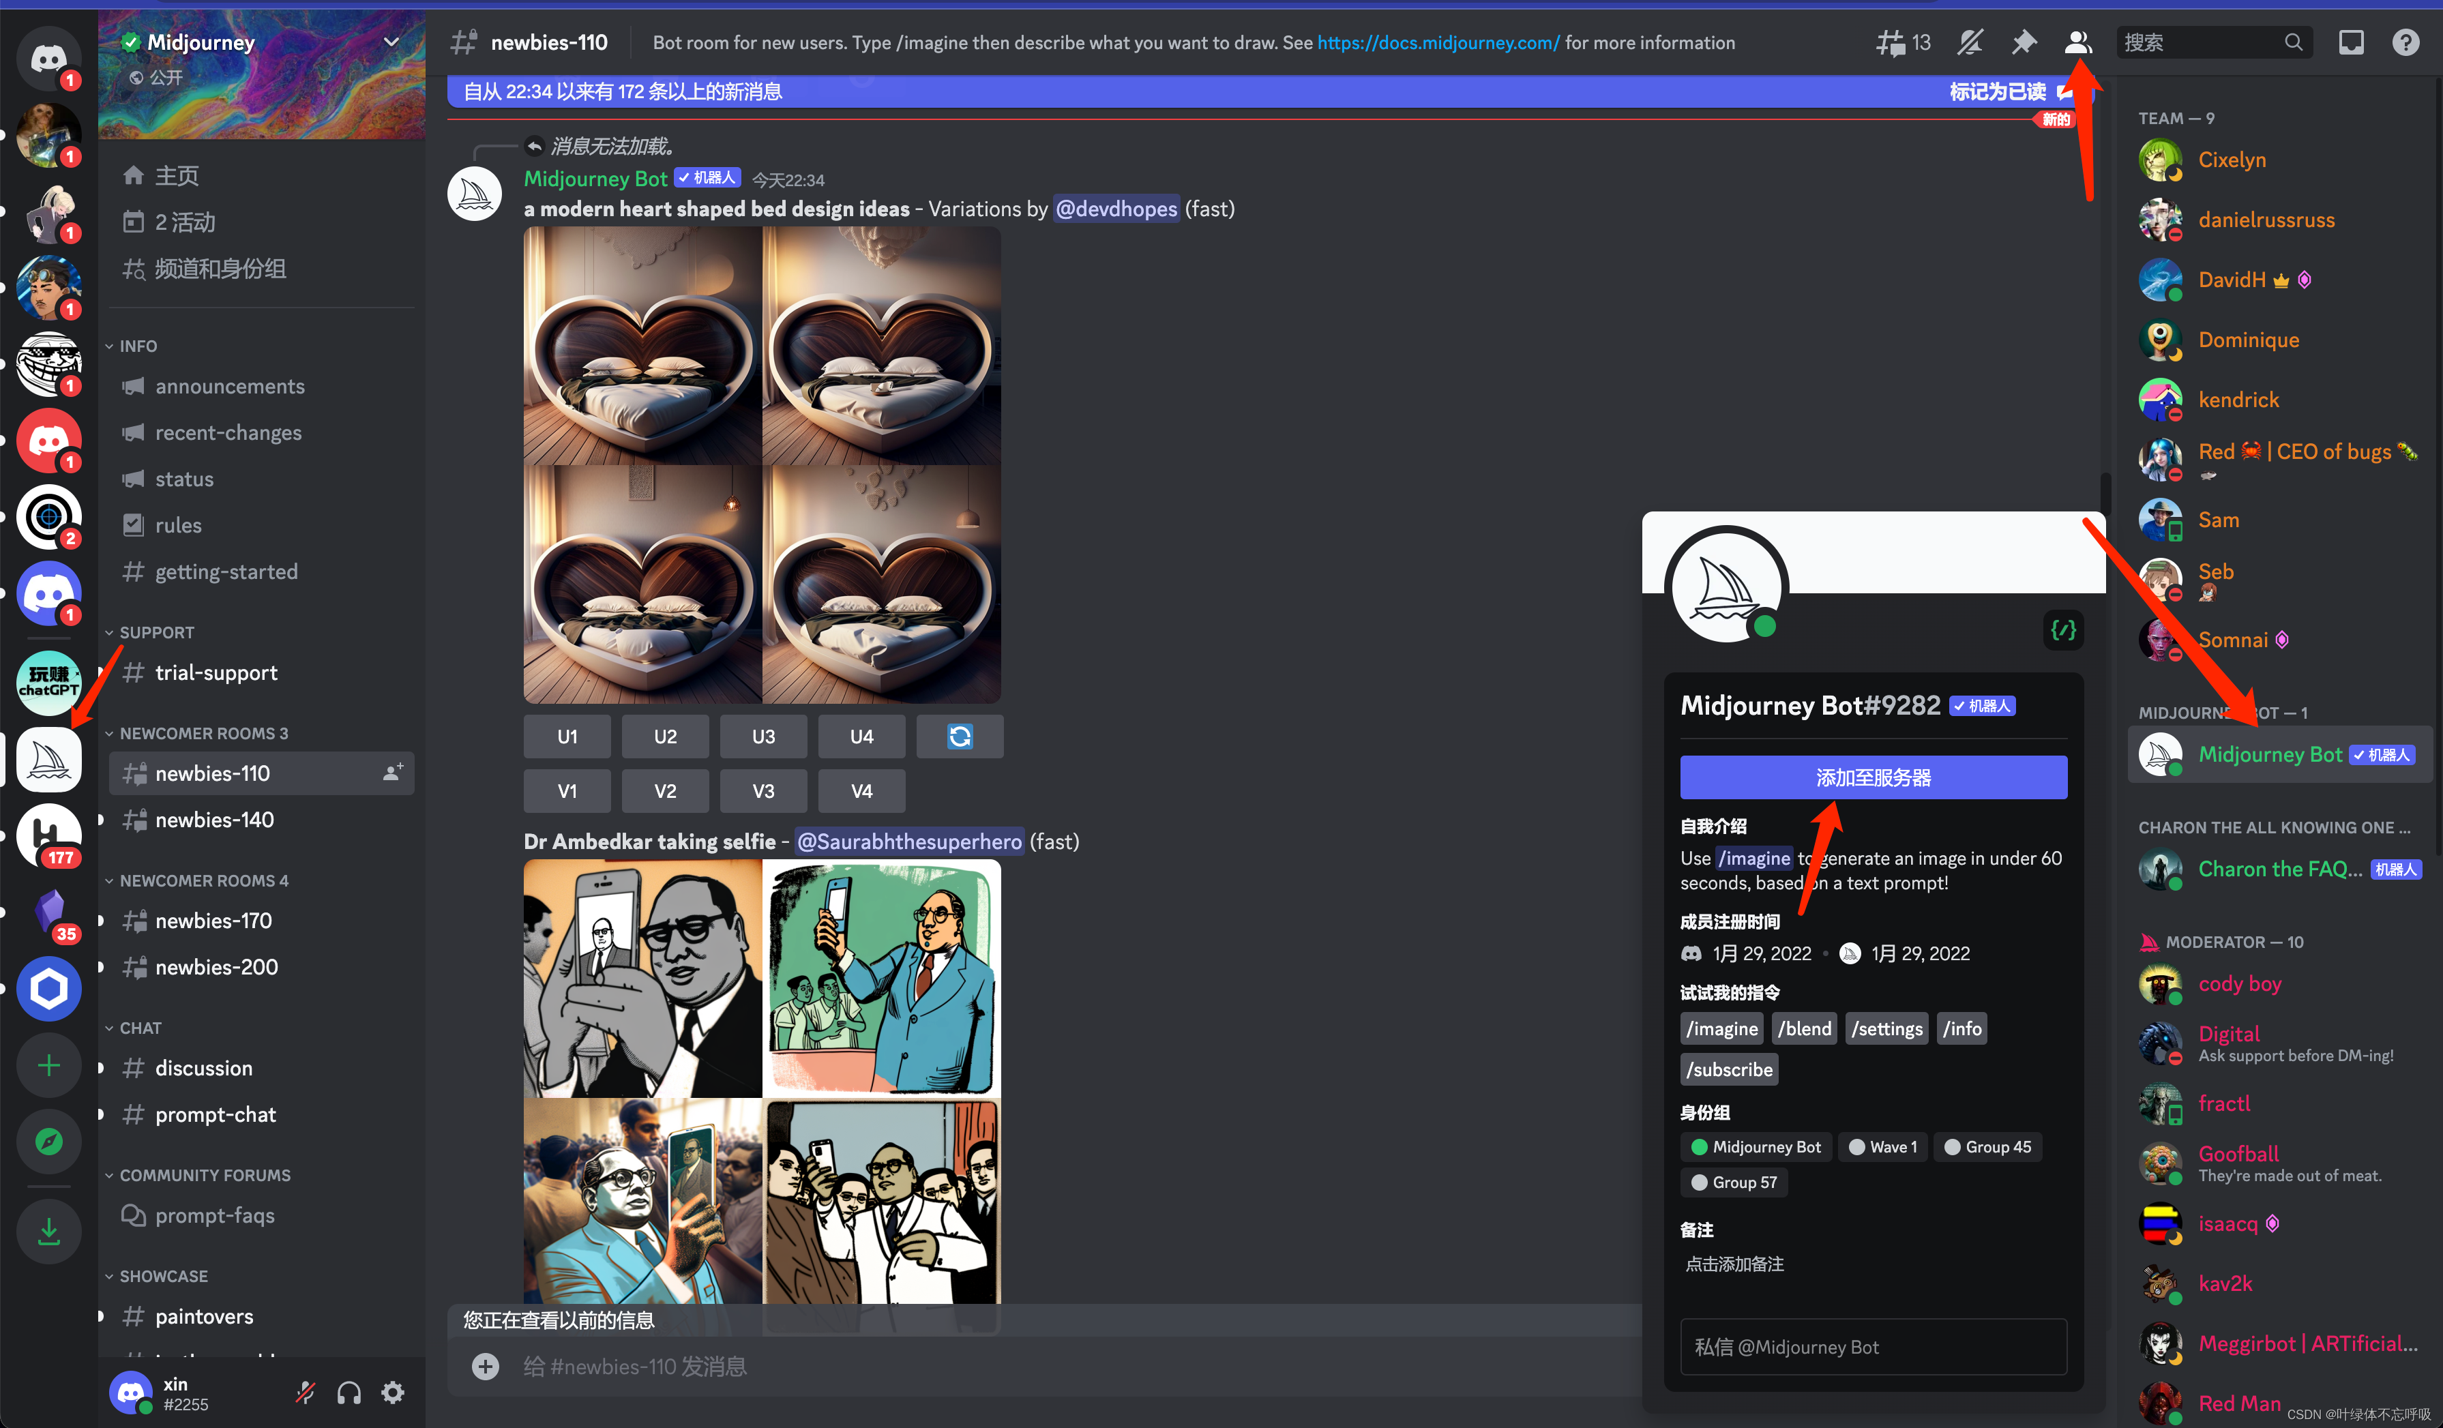Open the docs.midjourney.com link
Viewport: 2443px width, 1428px height.
tap(1438, 43)
